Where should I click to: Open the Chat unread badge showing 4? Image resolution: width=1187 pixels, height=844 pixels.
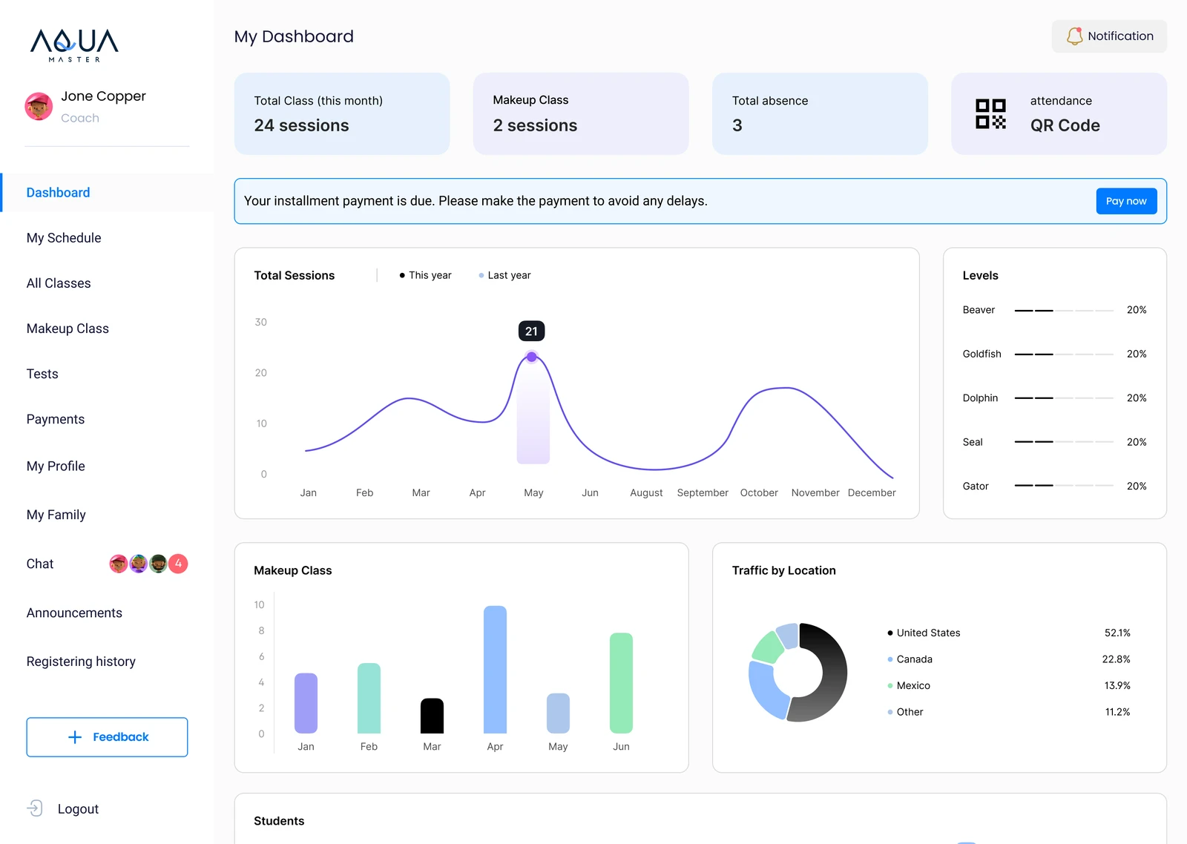(x=178, y=564)
